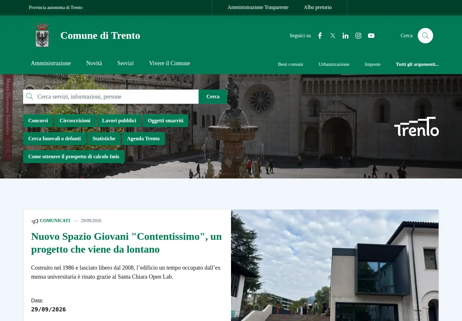The height and width of the screenshot is (321, 462).
Task: Open the Comune di Trento Facebook page
Action: 320,36
